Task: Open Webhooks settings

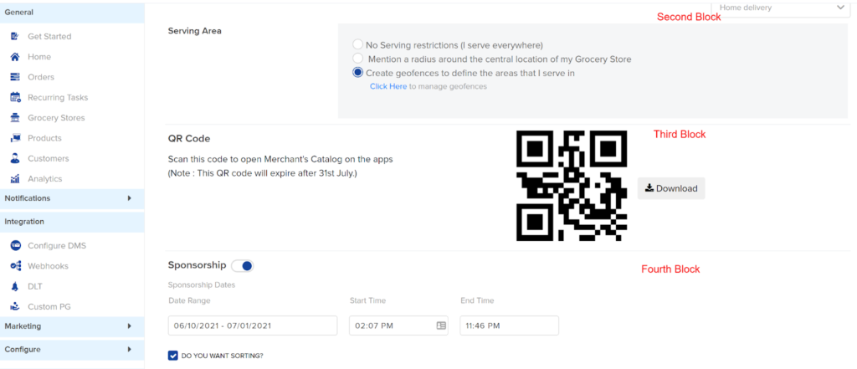Action: (48, 266)
